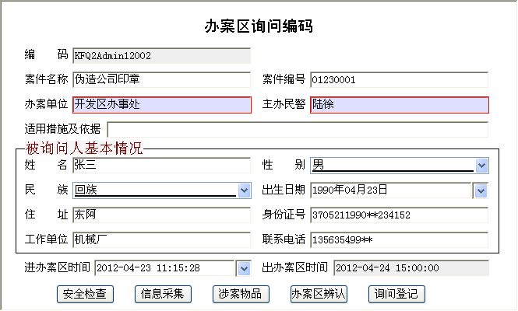518x311 pixels.
Task: Open the 出生日期 date picker arrow
Action: (x=481, y=190)
